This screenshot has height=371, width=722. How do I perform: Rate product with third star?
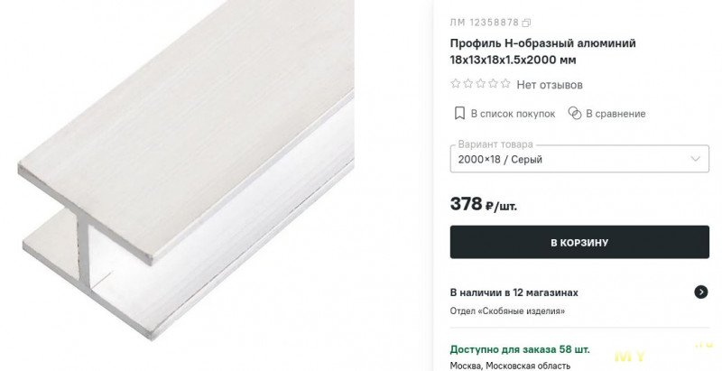481,83
